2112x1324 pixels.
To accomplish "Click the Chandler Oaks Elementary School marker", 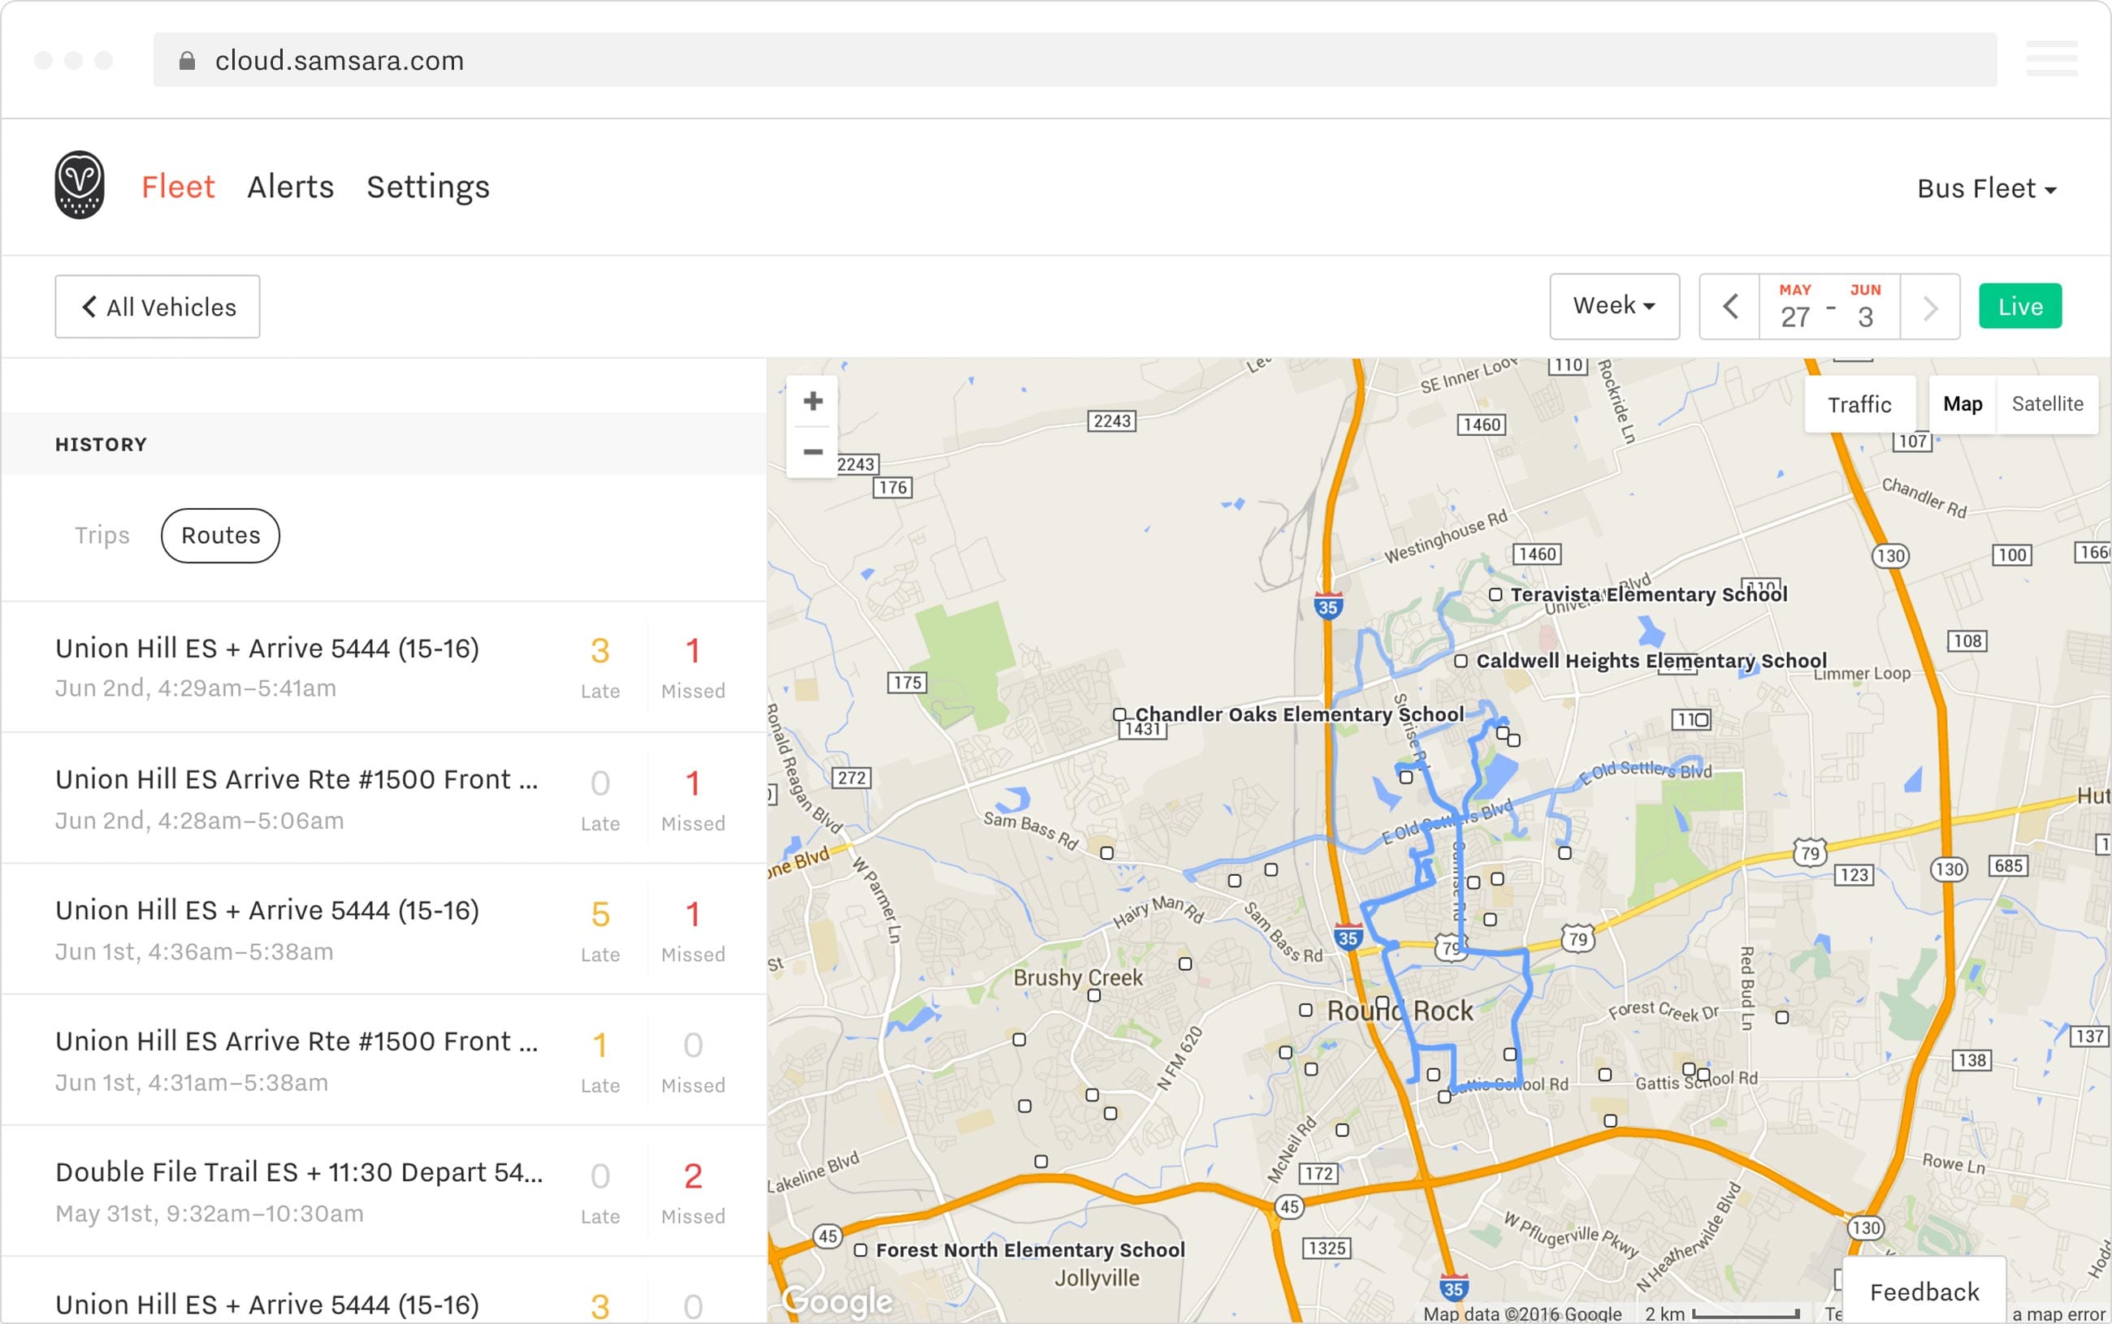I will pos(1119,714).
